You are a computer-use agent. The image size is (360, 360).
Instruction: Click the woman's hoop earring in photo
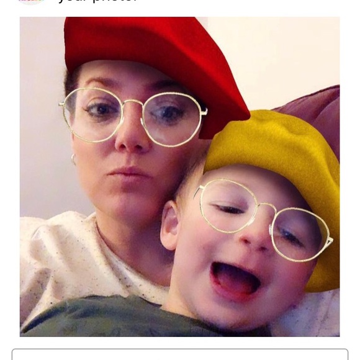(x=73, y=159)
